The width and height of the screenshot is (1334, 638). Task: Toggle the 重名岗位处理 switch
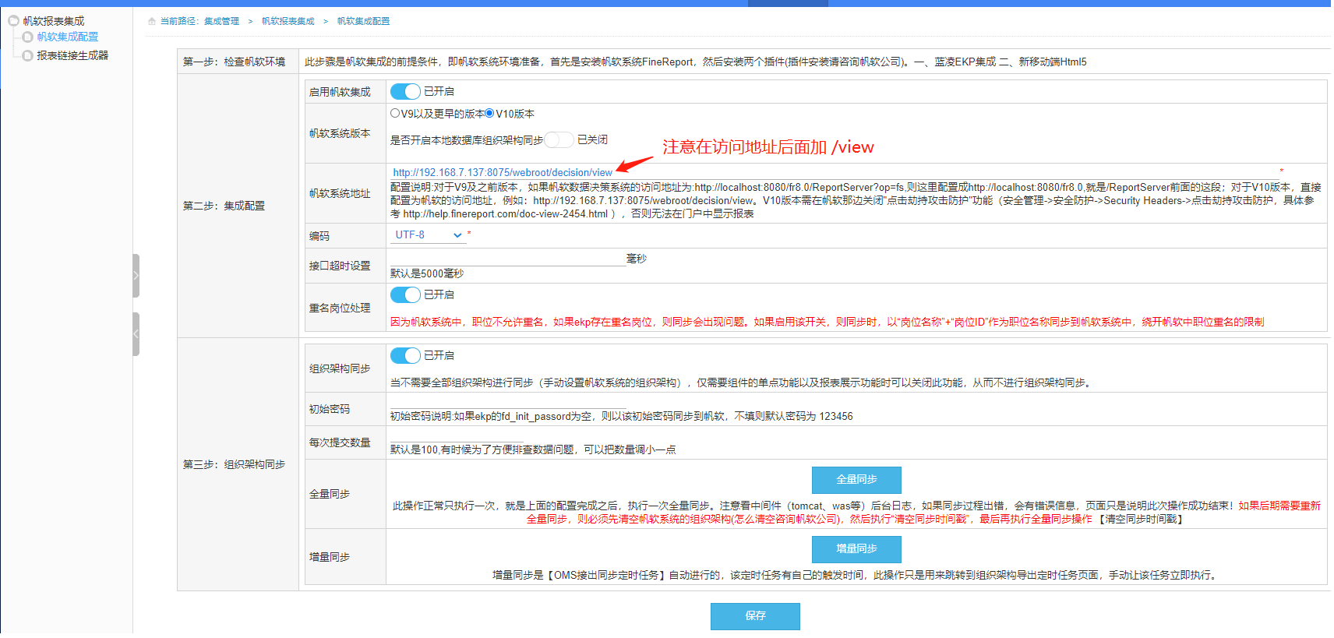pyautogui.click(x=405, y=295)
